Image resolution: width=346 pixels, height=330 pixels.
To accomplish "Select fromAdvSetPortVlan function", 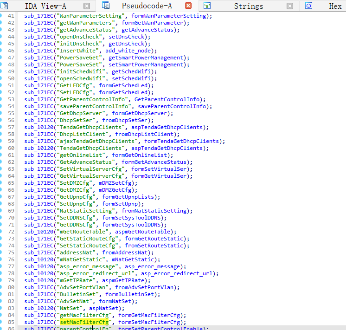I will (144, 287).
